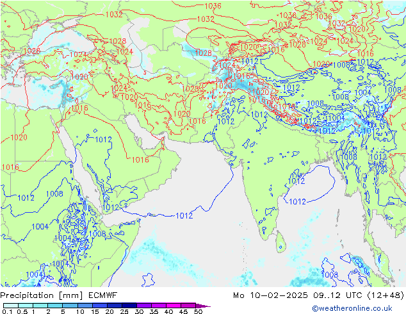
Task: Click the '1038' isobar label
Action: coord(288,15)
